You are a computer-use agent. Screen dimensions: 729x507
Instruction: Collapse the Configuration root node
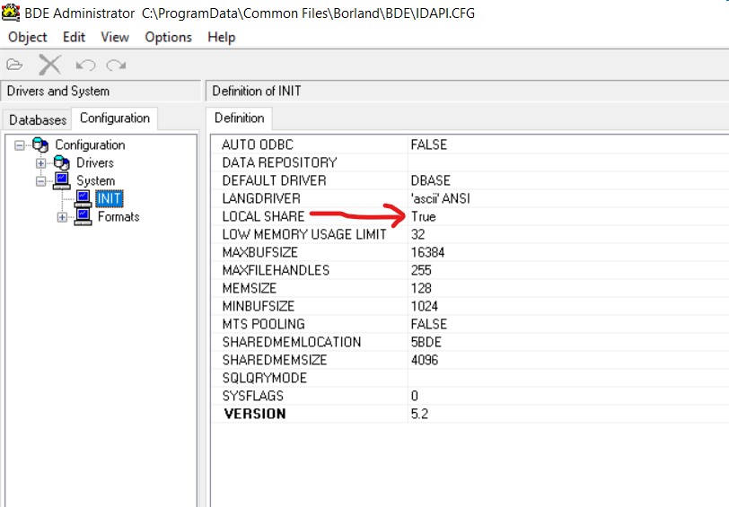coord(21,144)
